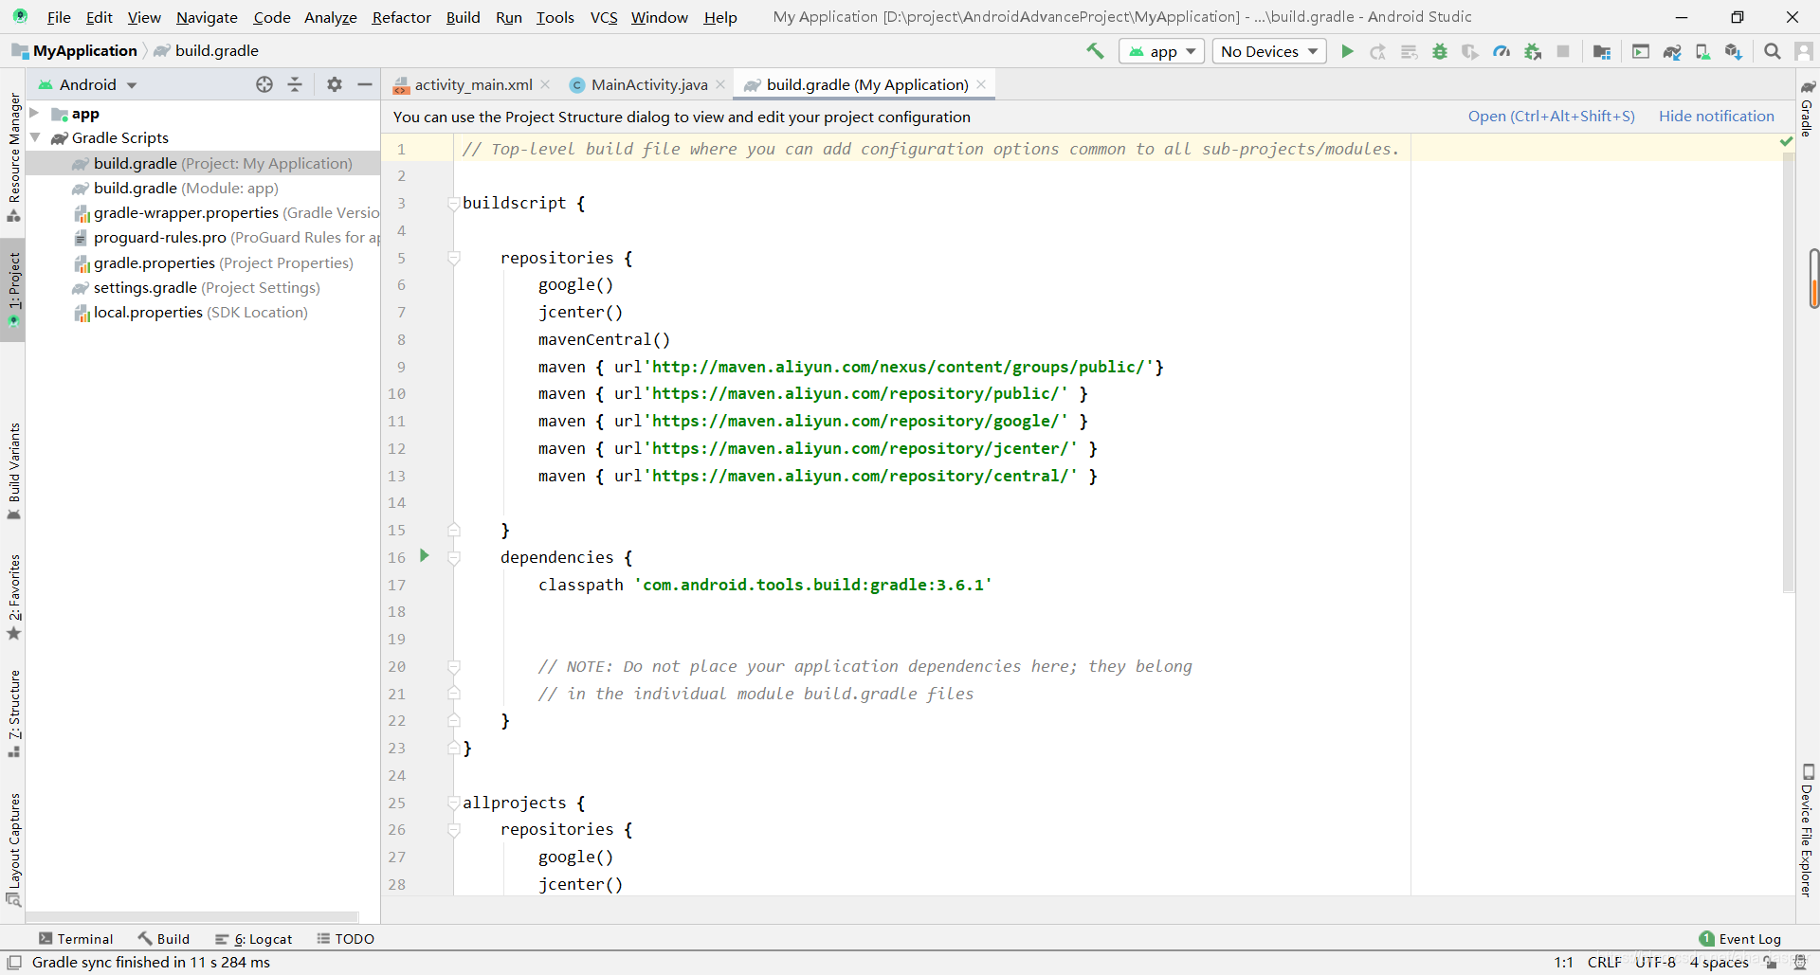Open the Event Log
Viewport: 1820px width, 975px height.
coord(1740,938)
